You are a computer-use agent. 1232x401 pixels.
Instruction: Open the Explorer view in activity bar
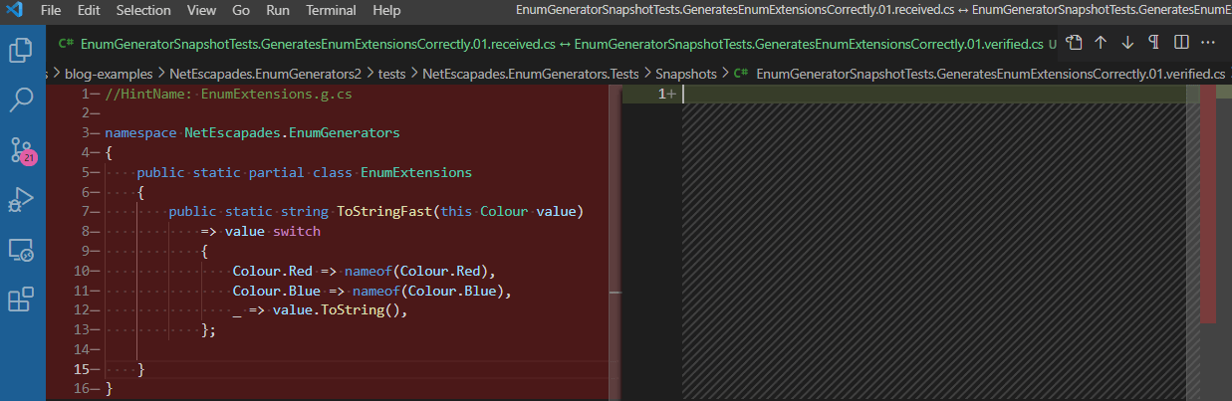pyautogui.click(x=22, y=51)
